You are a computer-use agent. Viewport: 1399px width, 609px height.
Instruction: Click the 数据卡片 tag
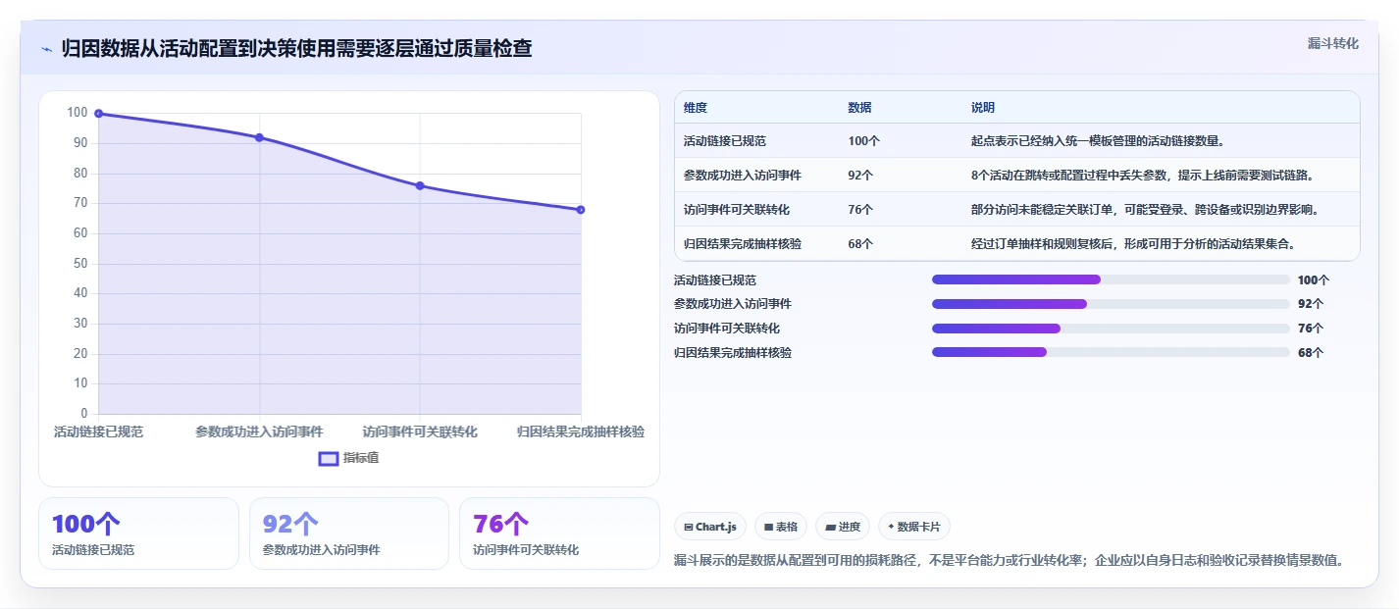[914, 527]
